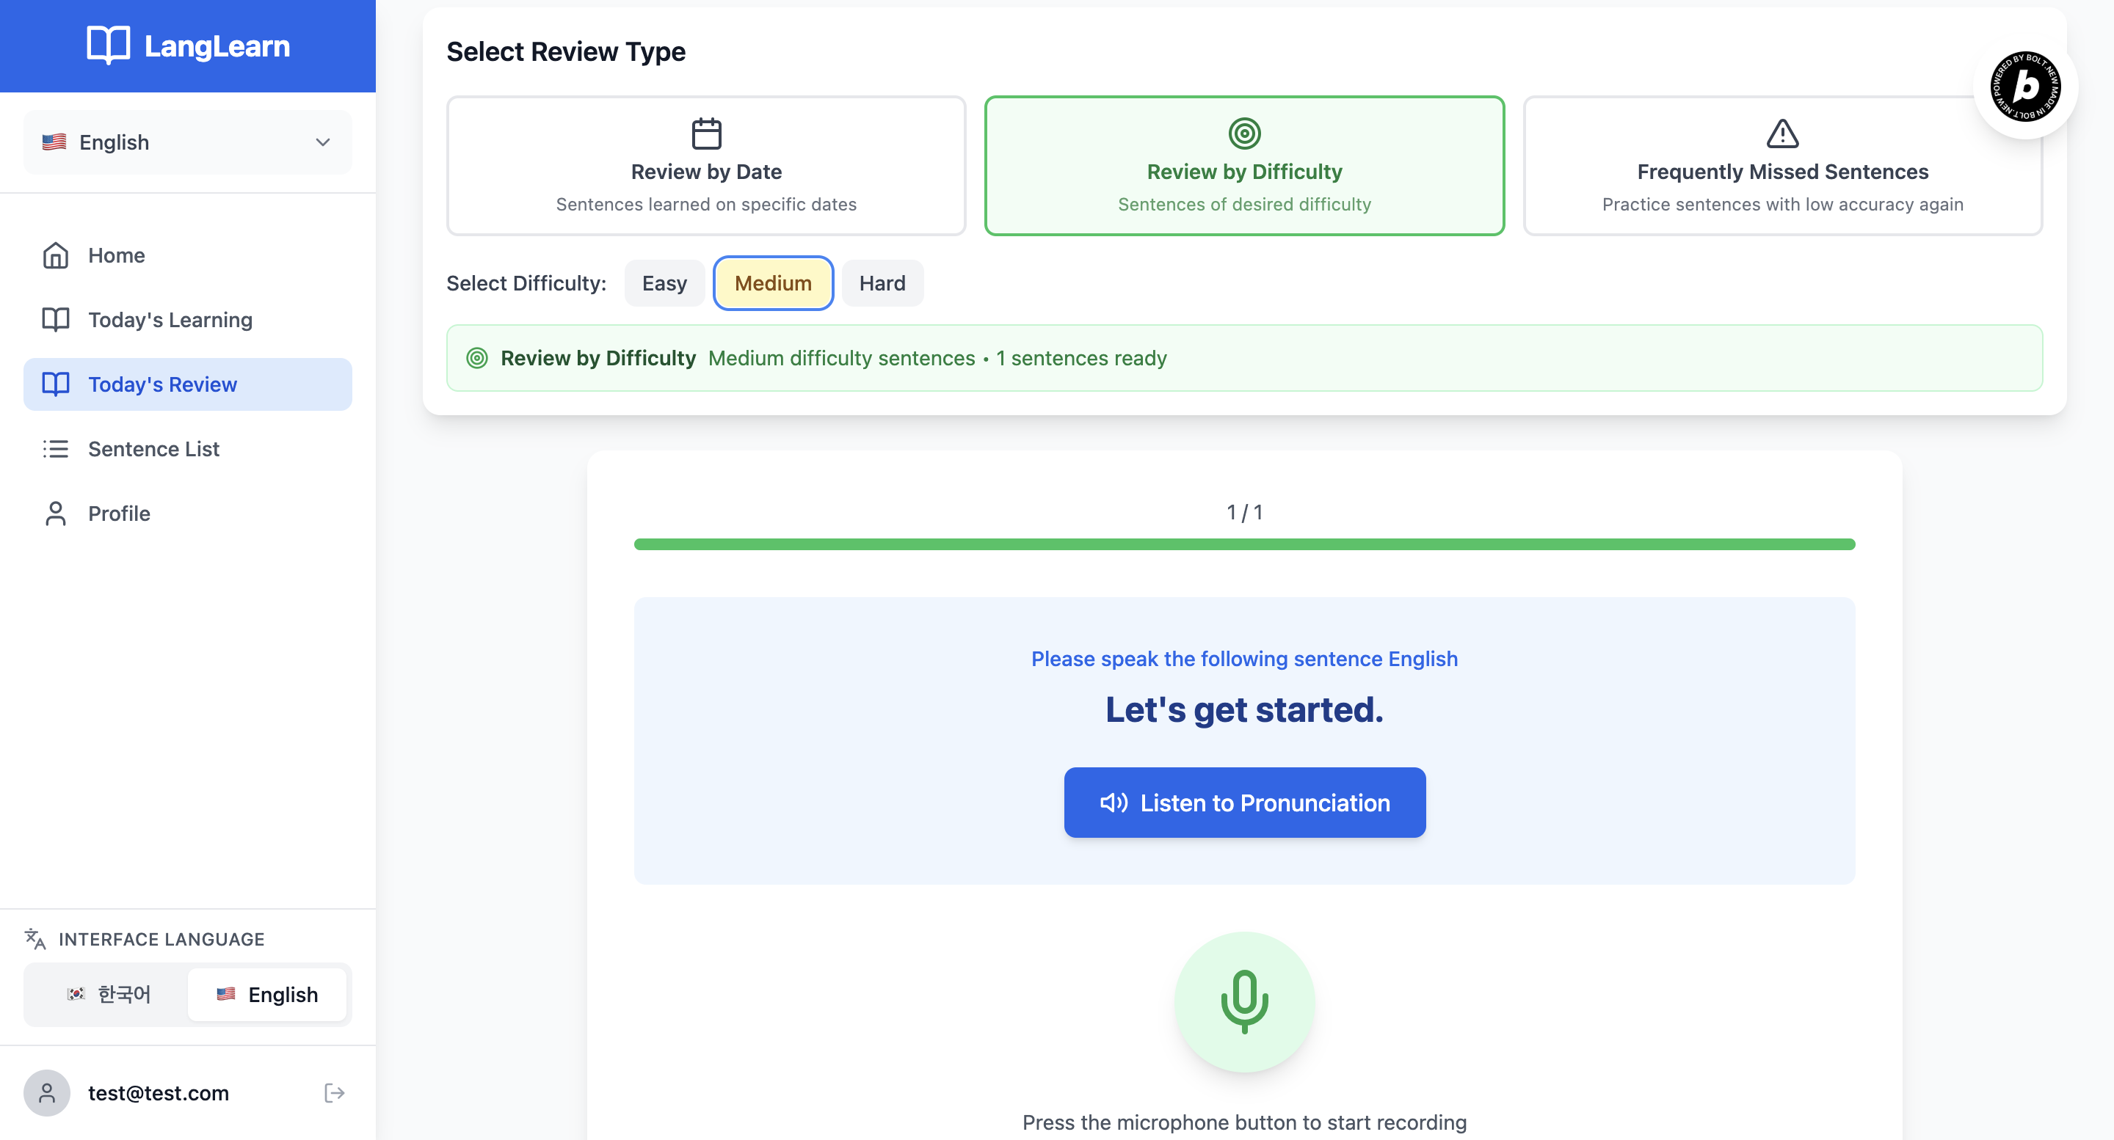Expand language selector chevron arrow
Screen dimensions: 2114x1140
(x=322, y=142)
